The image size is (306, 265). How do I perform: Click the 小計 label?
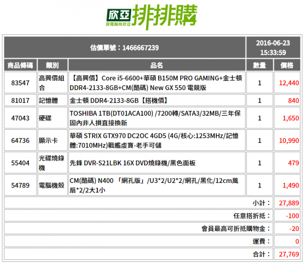[x=261, y=203]
